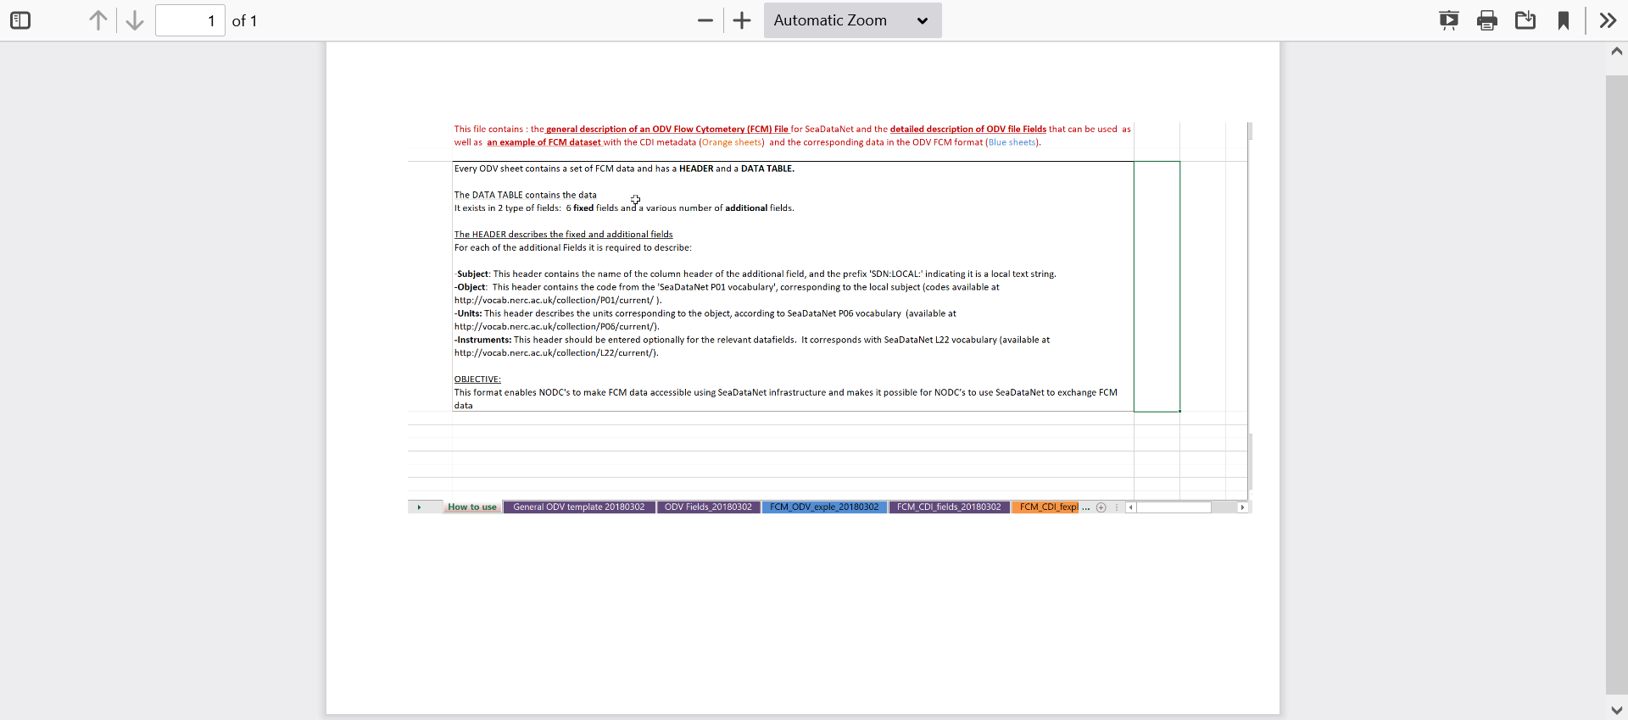Print the document

coord(1487,20)
